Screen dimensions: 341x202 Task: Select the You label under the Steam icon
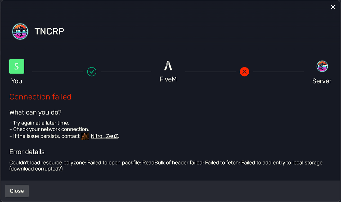16,81
